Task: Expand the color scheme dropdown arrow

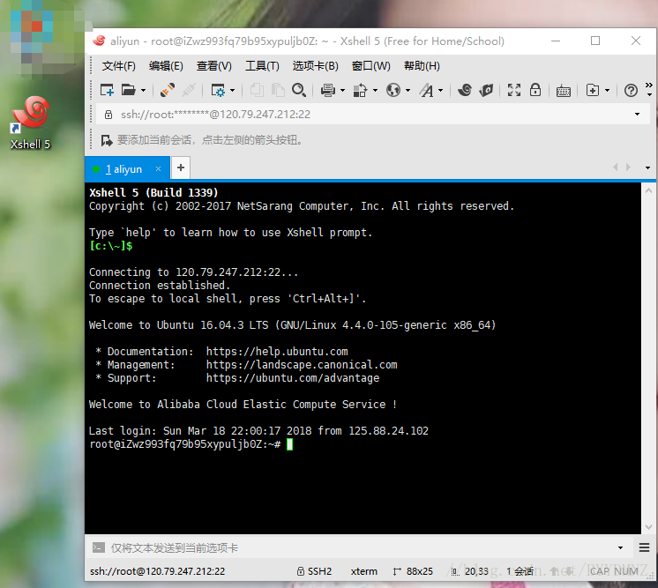Action: coord(375,91)
